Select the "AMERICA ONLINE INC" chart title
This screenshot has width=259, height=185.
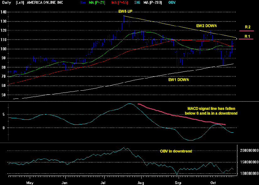[x=45, y=3]
